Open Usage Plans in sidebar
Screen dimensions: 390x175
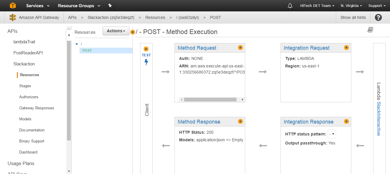pyautogui.click(x=21, y=164)
